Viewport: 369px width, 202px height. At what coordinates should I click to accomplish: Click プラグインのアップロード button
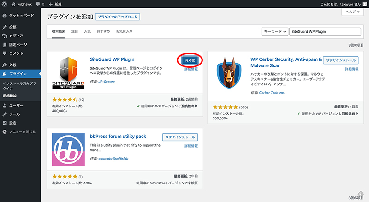click(117, 17)
